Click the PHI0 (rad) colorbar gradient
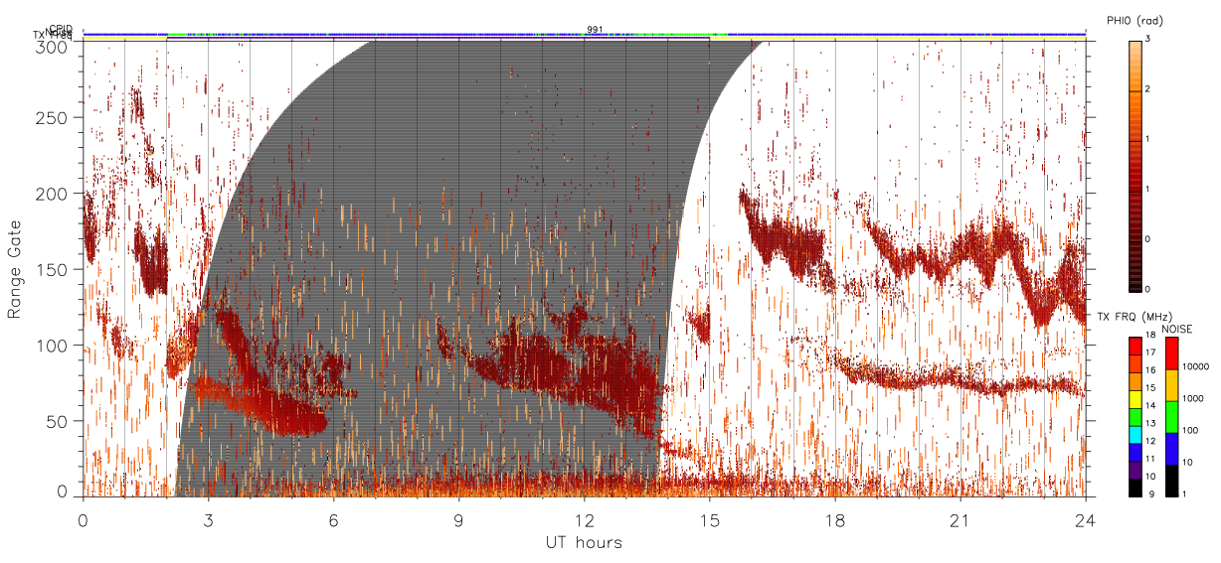 [1134, 166]
